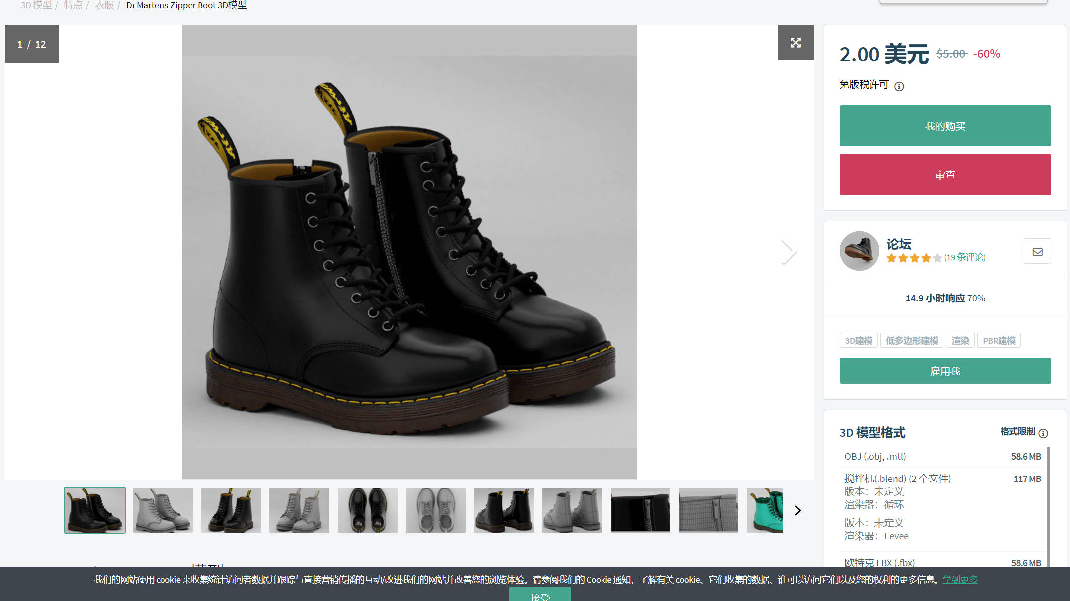Select first black boots thumbnail
Screen dimensions: 1070x601
point(94,510)
